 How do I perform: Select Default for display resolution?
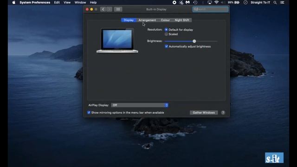[x=166, y=30]
